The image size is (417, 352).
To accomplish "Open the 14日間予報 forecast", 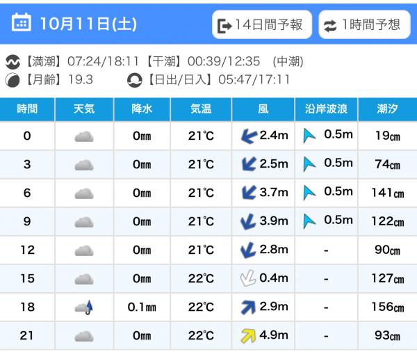I will [x=261, y=26].
